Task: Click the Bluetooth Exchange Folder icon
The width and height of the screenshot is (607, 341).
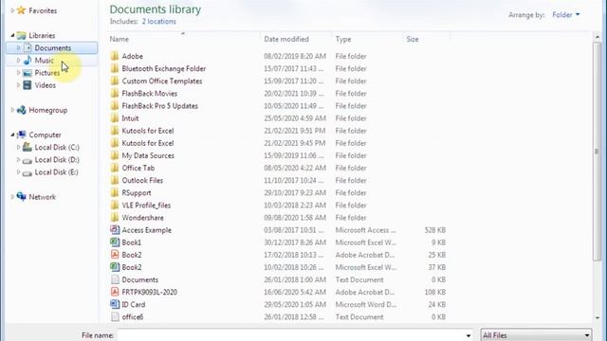Action: [115, 68]
